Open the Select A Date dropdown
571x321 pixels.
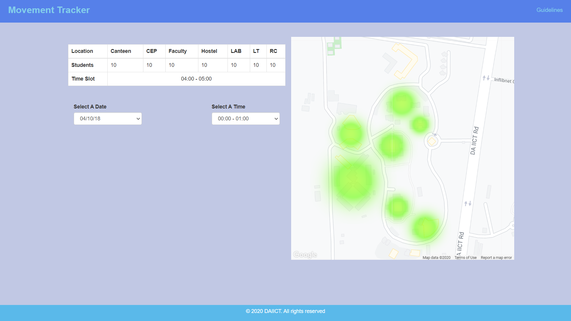coord(107,119)
